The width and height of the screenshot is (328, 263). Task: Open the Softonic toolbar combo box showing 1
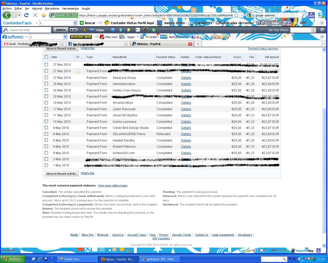[x=48, y=37]
